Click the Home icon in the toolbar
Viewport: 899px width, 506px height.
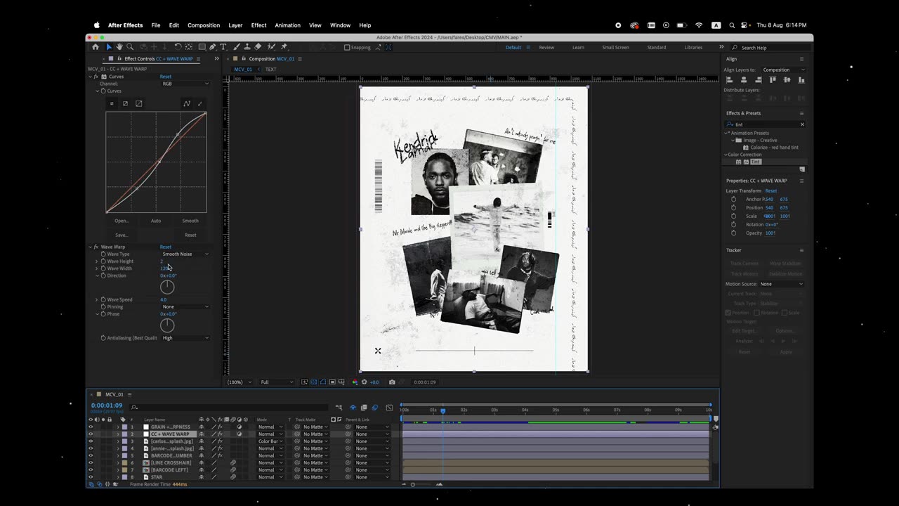96,47
